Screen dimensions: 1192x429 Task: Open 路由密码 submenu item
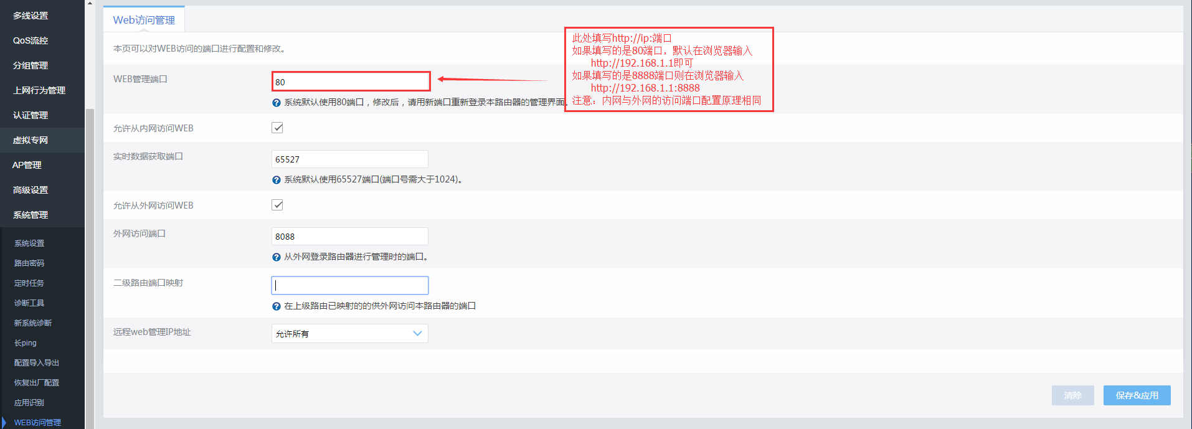(x=29, y=263)
